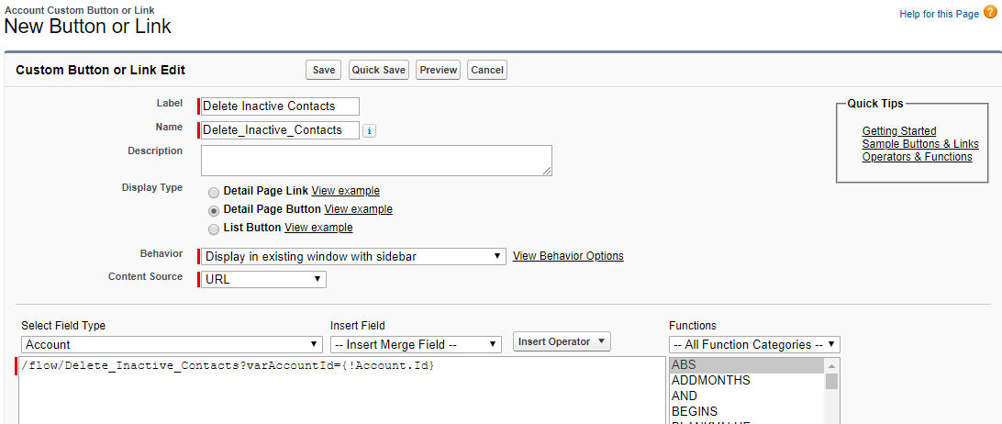Click the Name input field
1002x424 pixels.
tap(280, 129)
